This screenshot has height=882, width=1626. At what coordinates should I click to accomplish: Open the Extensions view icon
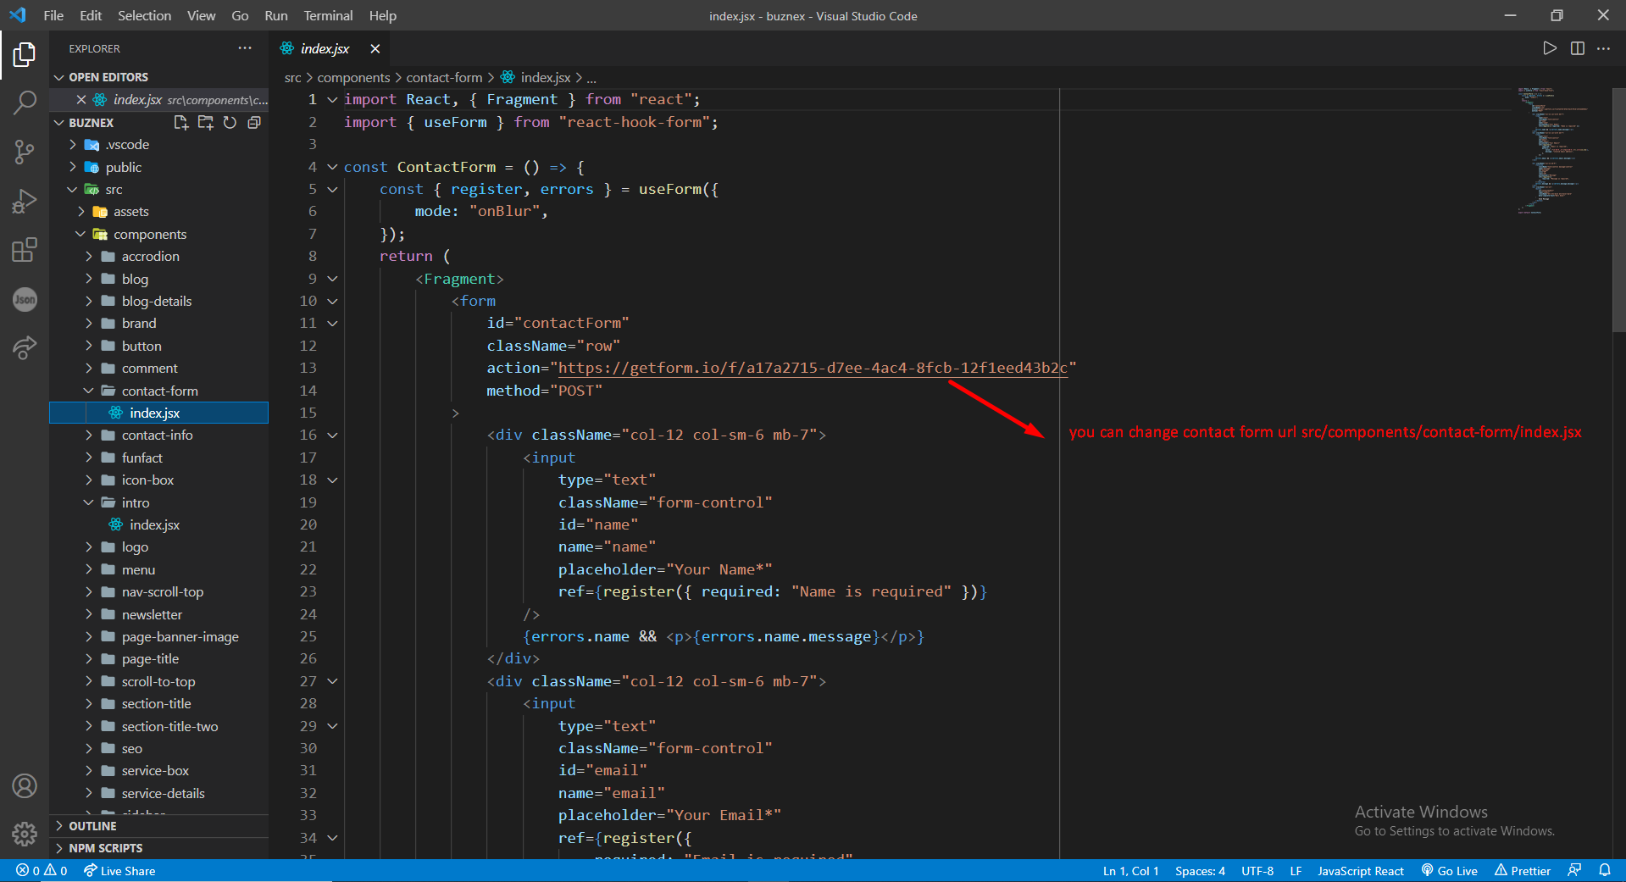tap(25, 250)
